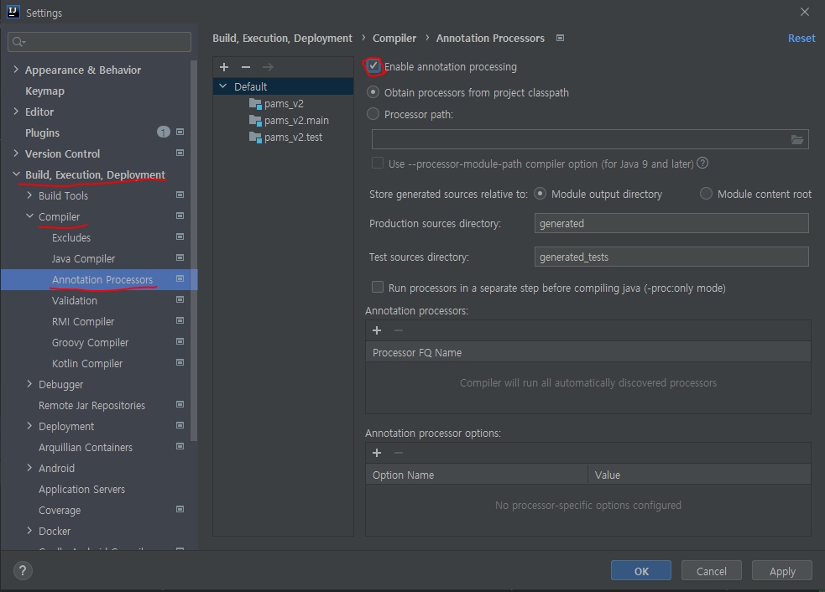This screenshot has width=825, height=592.
Task: Expand the Docker node
Action: pos(29,531)
